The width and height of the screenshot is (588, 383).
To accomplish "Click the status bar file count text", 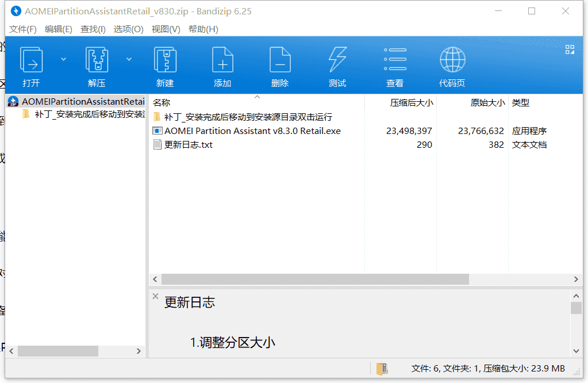I will 488,369.
